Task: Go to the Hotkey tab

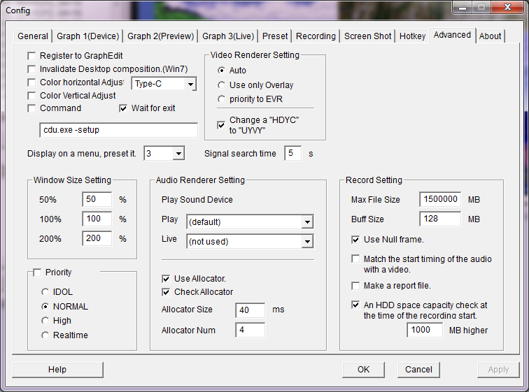Action: click(x=412, y=36)
